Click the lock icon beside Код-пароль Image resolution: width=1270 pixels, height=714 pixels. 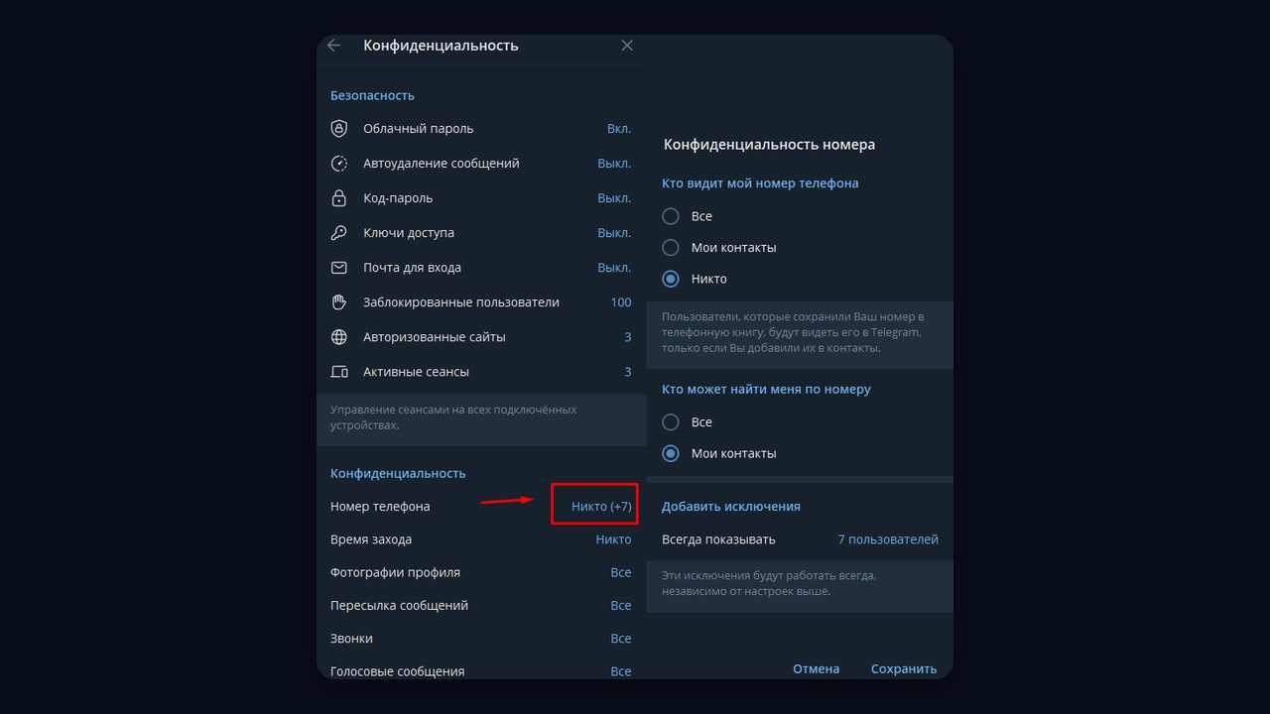pyautogui.click(x=339, y=198)
